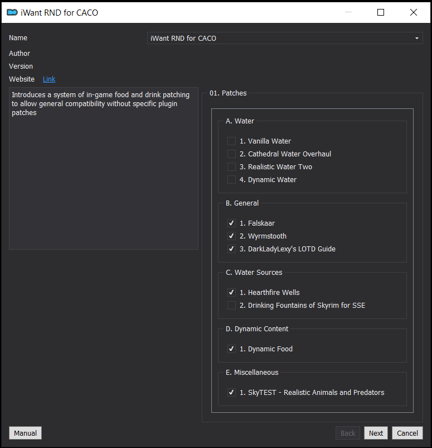Click the 'C. Water Sources' section label

coord(254,273)
